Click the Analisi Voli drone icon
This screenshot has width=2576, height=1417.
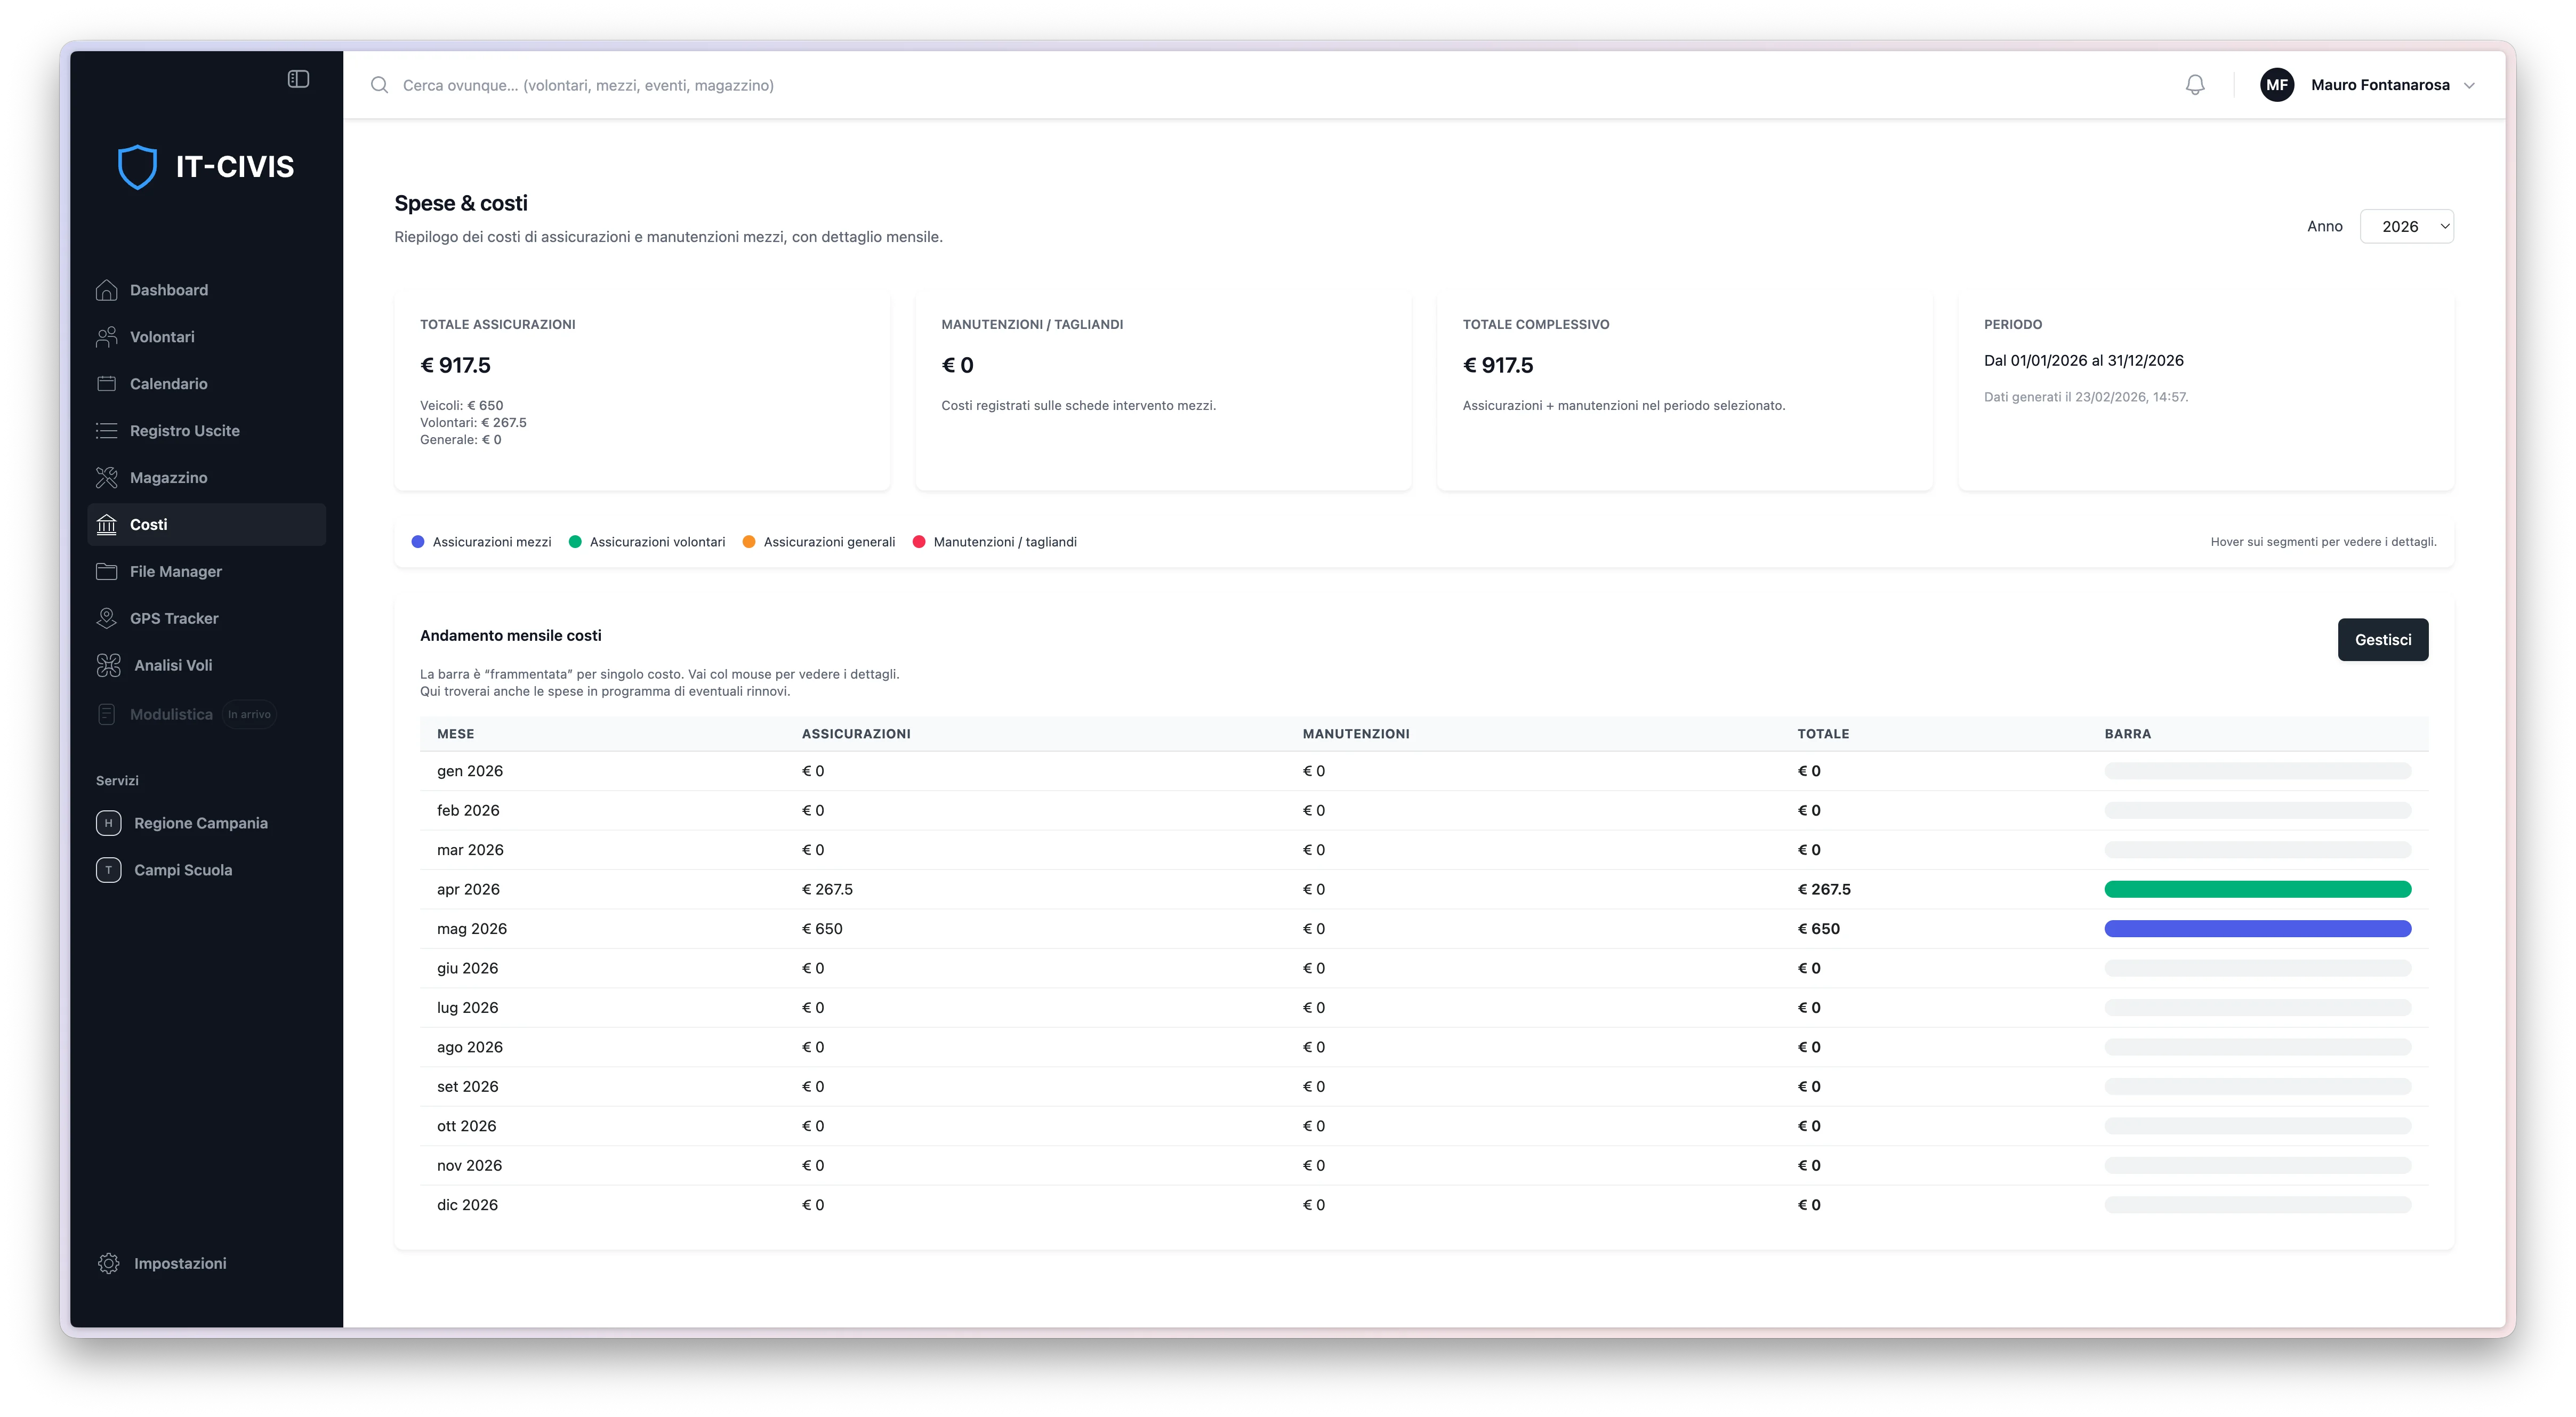pyautogui.click(x=108, y=666)
